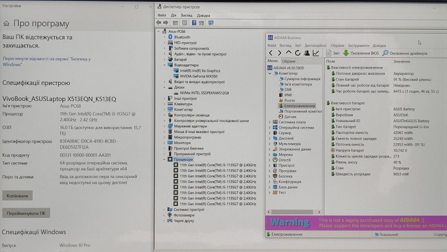Switch to Обране tab in AIDA64
Screen dimensions: 447x252
click(289, 61)
